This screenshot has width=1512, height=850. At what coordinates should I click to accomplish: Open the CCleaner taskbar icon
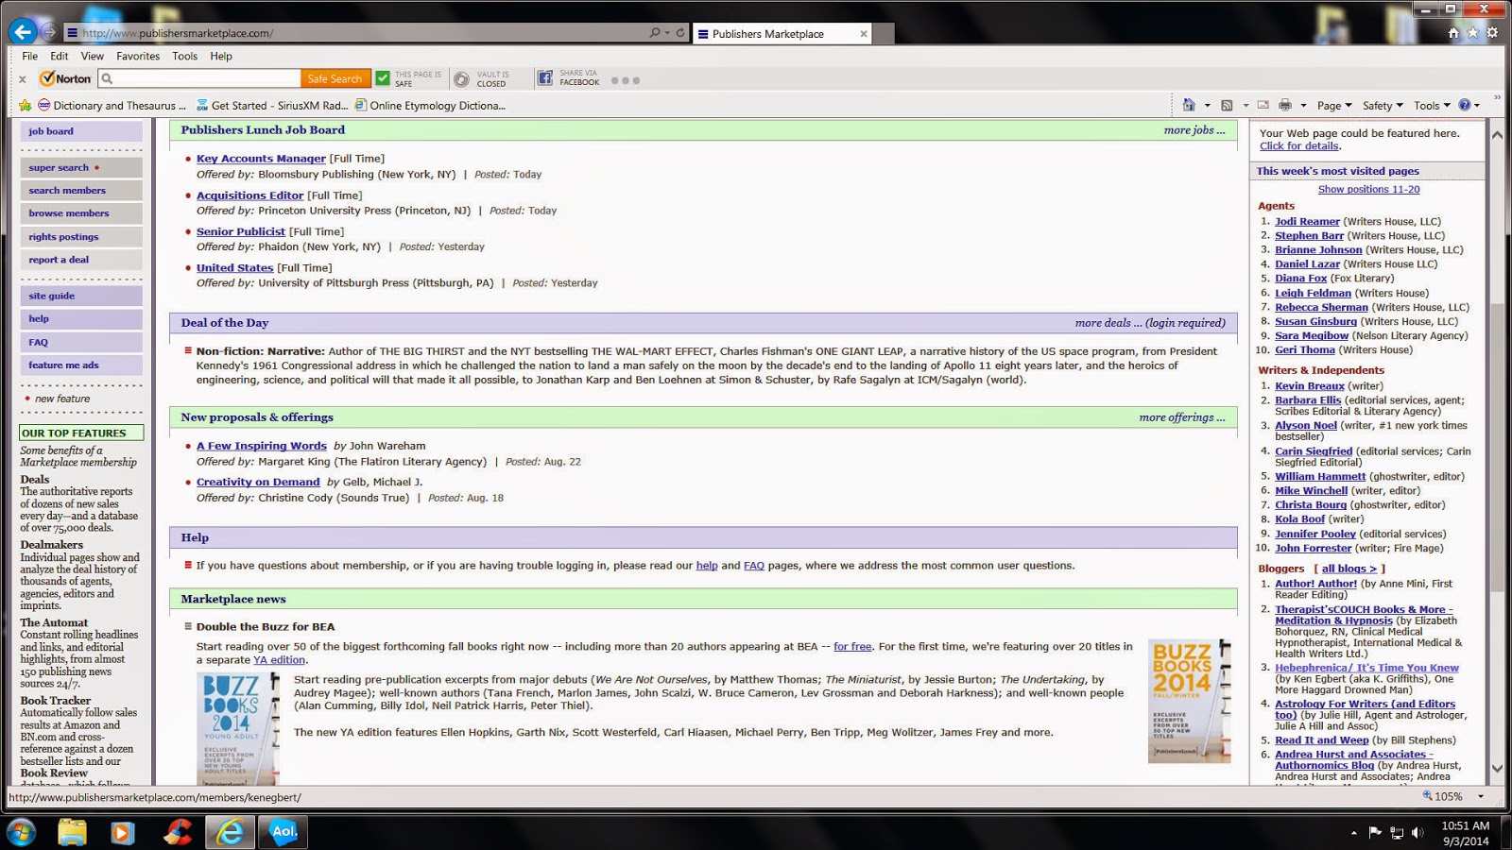(177, 832)
